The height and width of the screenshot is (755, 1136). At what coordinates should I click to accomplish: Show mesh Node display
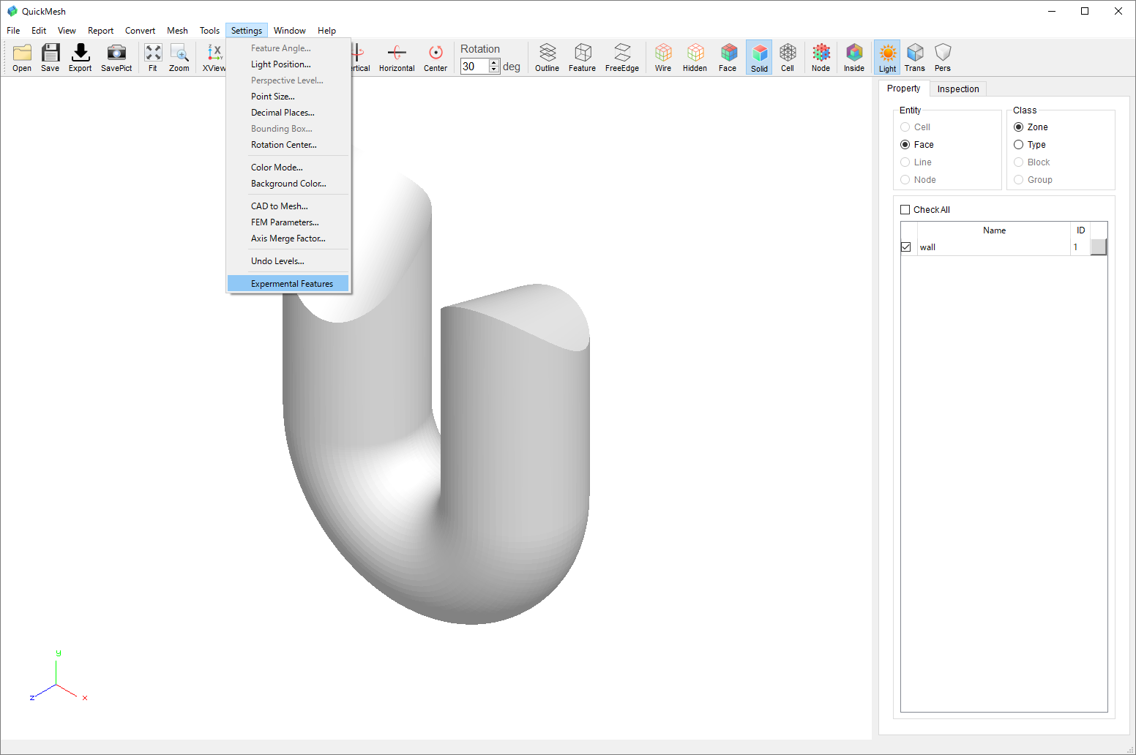tap(821, 57)
